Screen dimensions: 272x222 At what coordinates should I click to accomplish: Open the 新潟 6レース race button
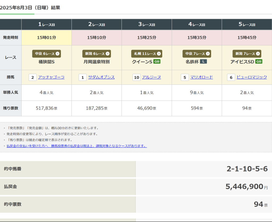(97, 54)
